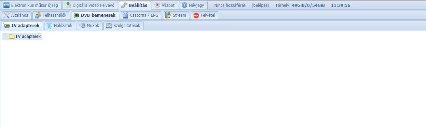Viewport: 426px width, 127px height.
Task: Open the Csatorna / EPG tab
Action: coord(141,15)
